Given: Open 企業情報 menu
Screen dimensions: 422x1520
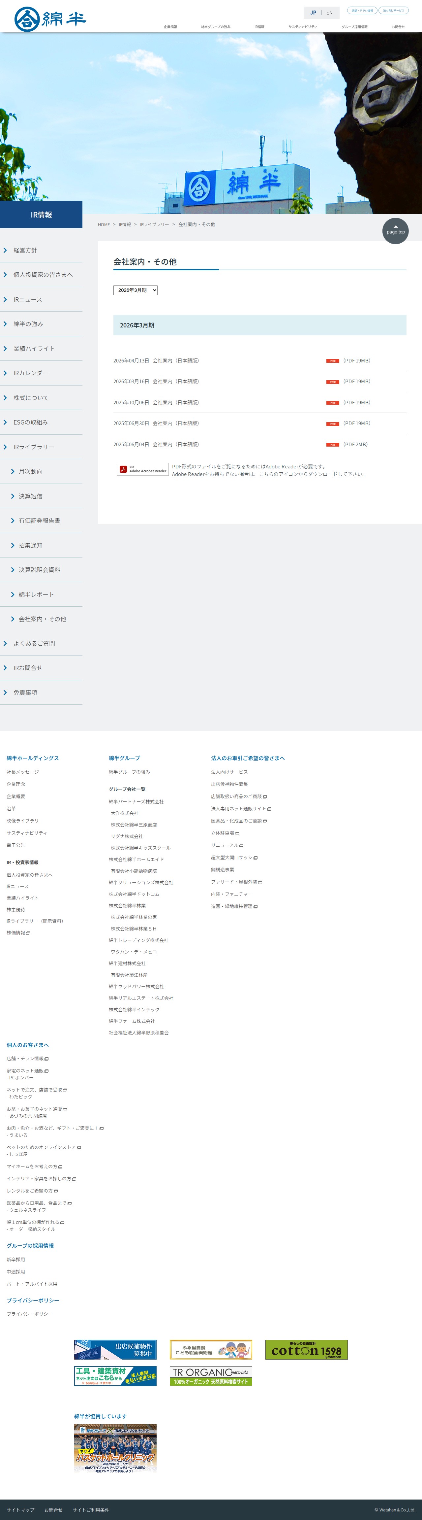Looking at the screenshot, I should (x=170, y=26).
